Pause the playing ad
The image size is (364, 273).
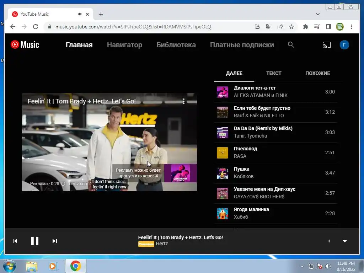pos(35,241)
